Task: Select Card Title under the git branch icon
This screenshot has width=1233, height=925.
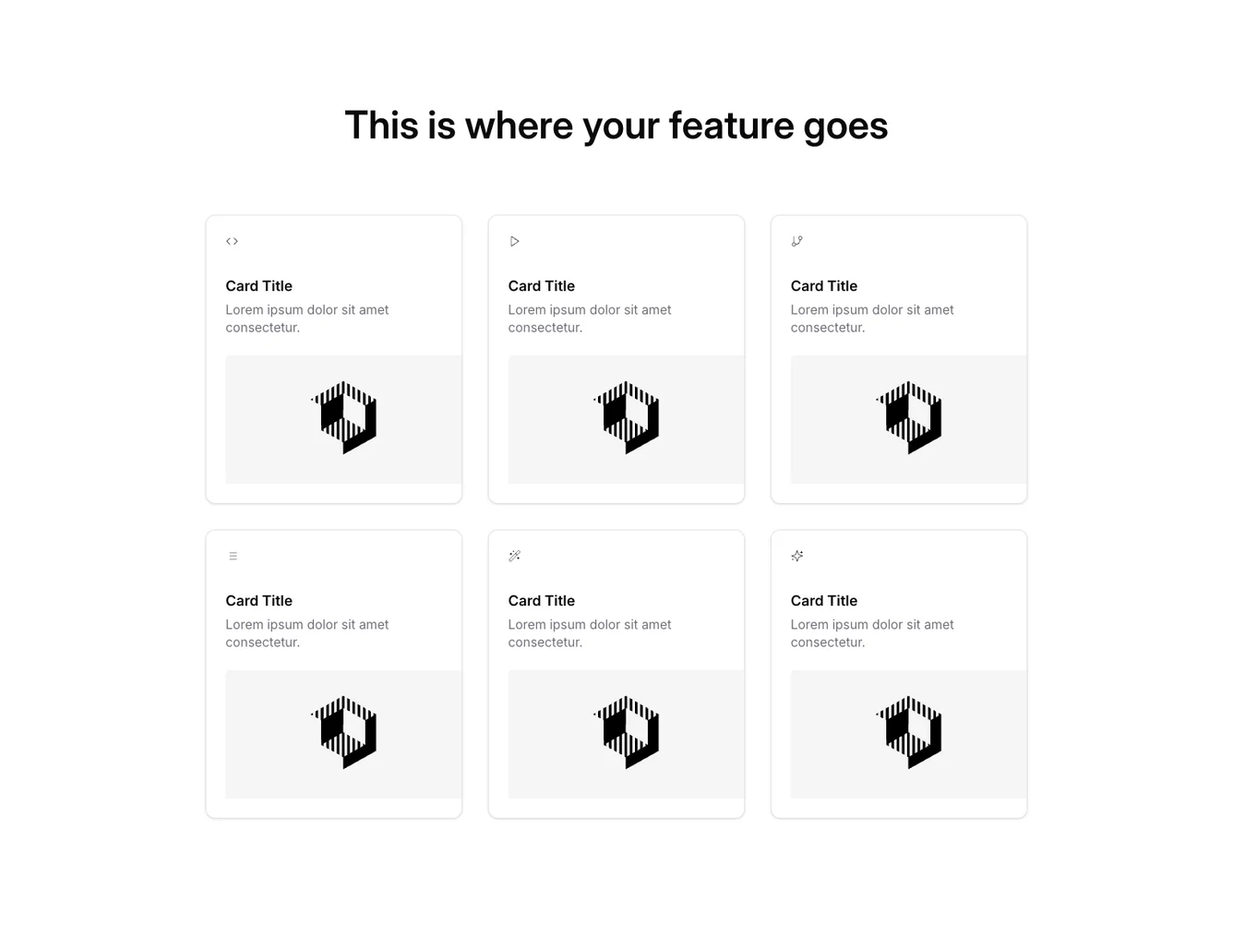Action: pyautogui.click(x=823, y=286)
